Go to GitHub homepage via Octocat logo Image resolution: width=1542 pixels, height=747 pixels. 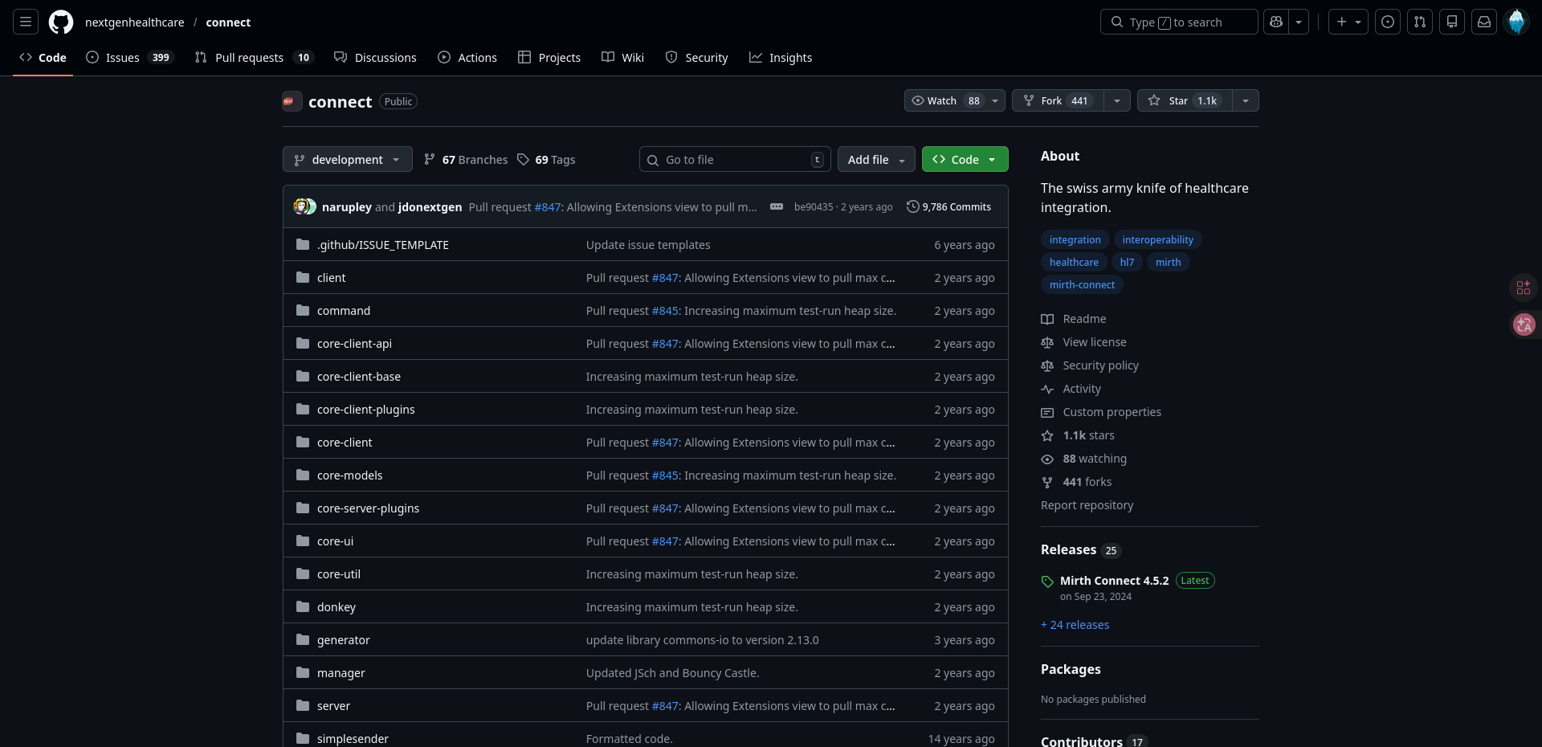(61, 22)
